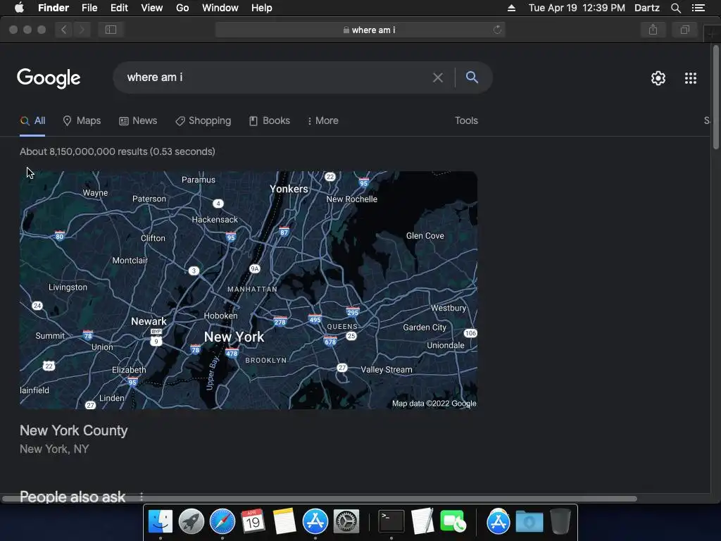Open the Dartz user menu
The width and height of the screenshot is (721, 541).
coord(647,8)
